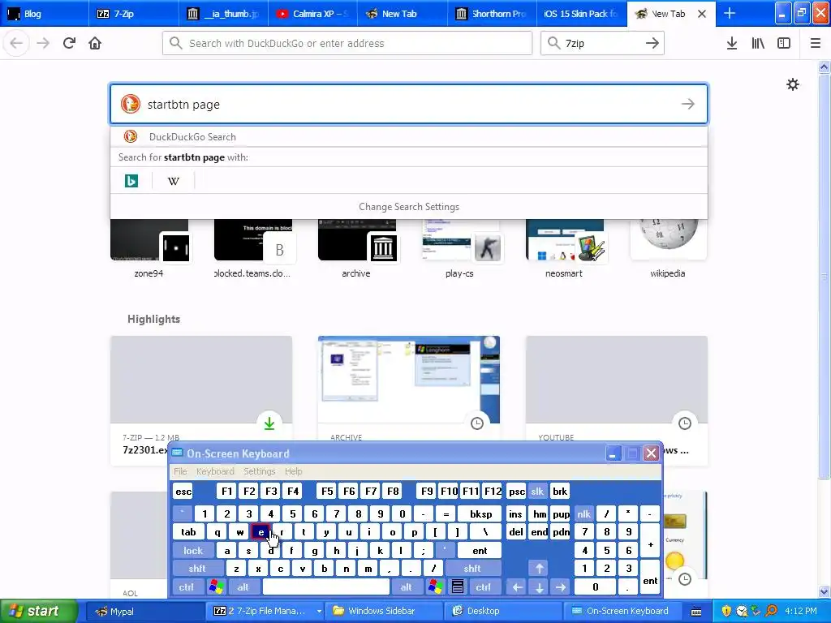Click the esc key
This screenshot has height=623, width=831.
pos(183,492)
